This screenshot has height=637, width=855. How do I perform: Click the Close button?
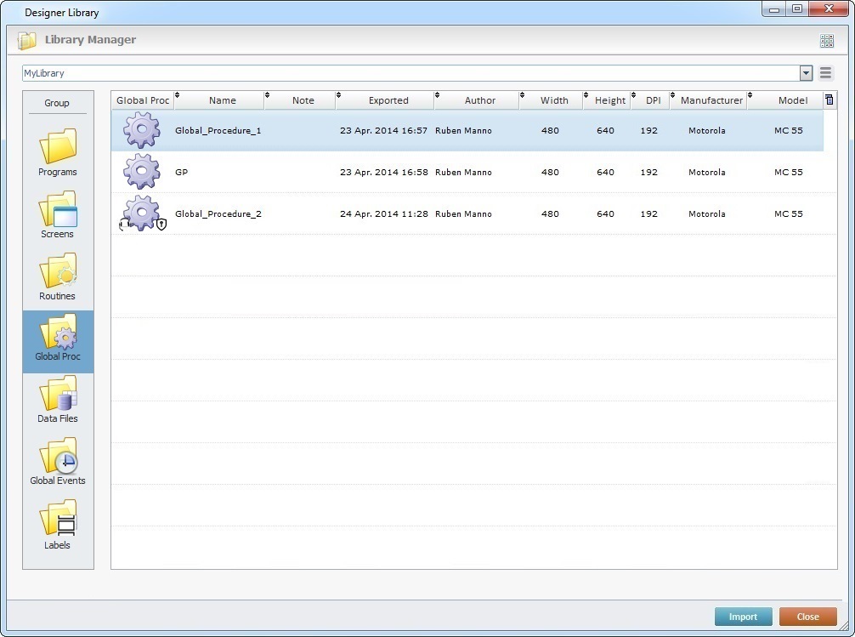coord(807,617)
